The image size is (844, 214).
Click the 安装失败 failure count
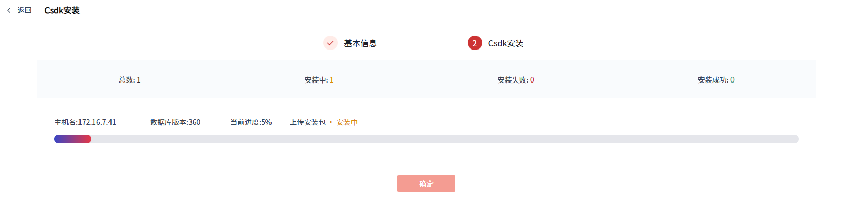[516, 80]
